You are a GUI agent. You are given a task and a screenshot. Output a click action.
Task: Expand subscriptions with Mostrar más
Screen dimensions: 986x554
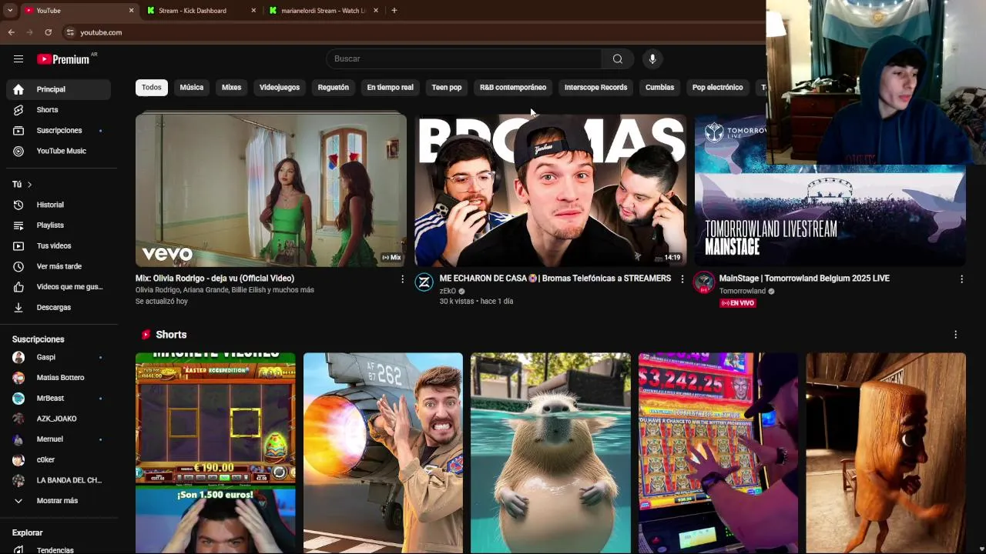(x=59, y=501)
